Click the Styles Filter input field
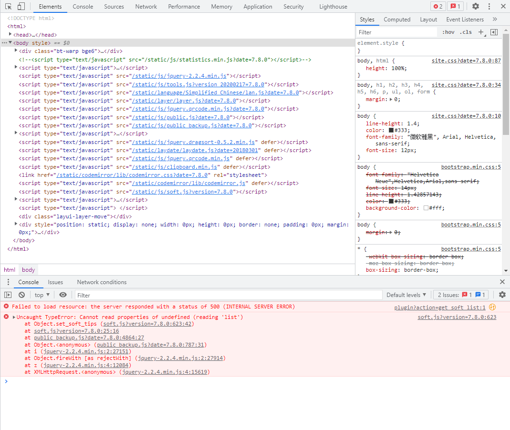The image size is (510, 430). 397,32
